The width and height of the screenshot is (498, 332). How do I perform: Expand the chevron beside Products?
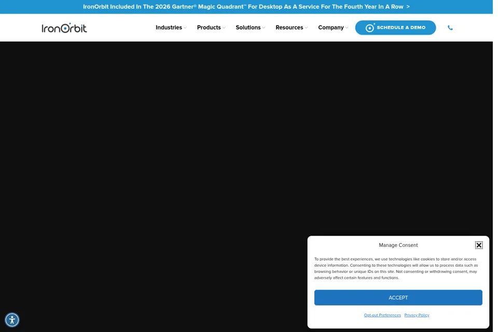[x=224, y=28]
